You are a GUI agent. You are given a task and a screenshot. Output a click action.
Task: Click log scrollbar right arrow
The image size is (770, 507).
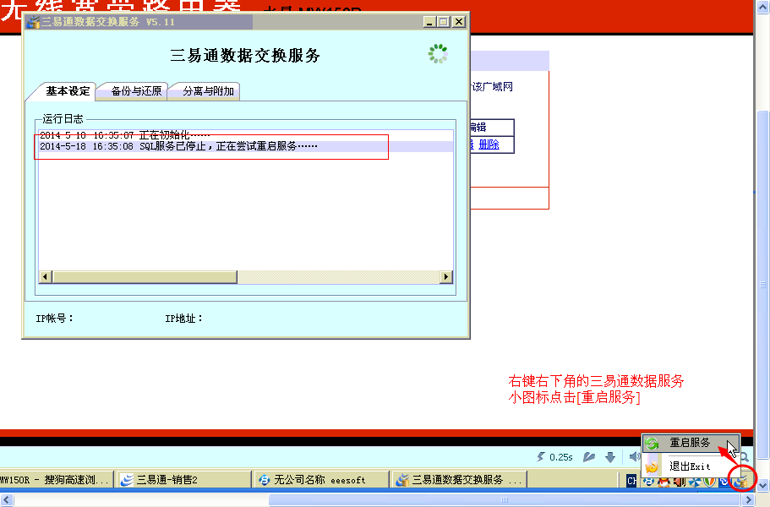coord(446,277)
